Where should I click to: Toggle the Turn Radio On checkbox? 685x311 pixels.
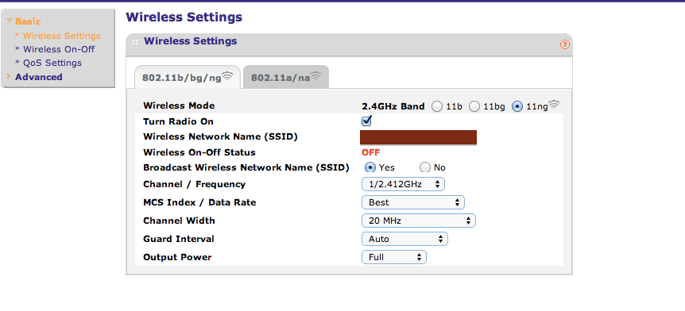(x=366, y=121)
